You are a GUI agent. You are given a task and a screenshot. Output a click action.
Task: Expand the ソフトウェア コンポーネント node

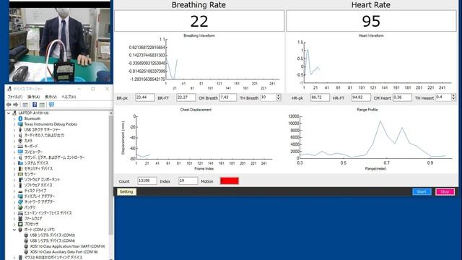click(14, 180)
